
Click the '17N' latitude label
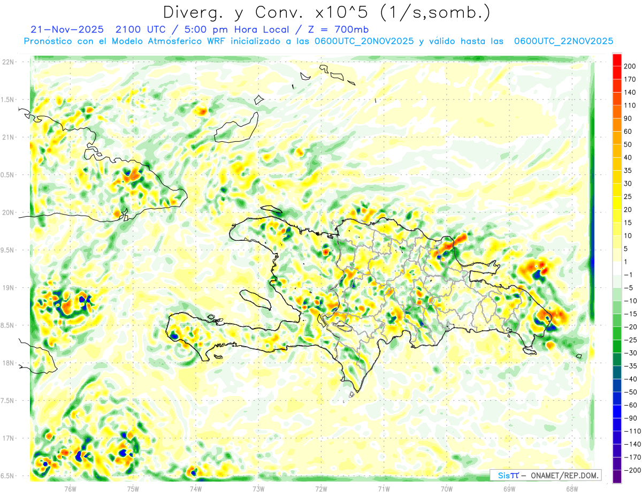pos(8,438)
